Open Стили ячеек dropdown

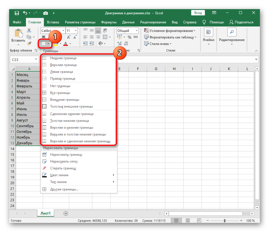tap(158, 44)
